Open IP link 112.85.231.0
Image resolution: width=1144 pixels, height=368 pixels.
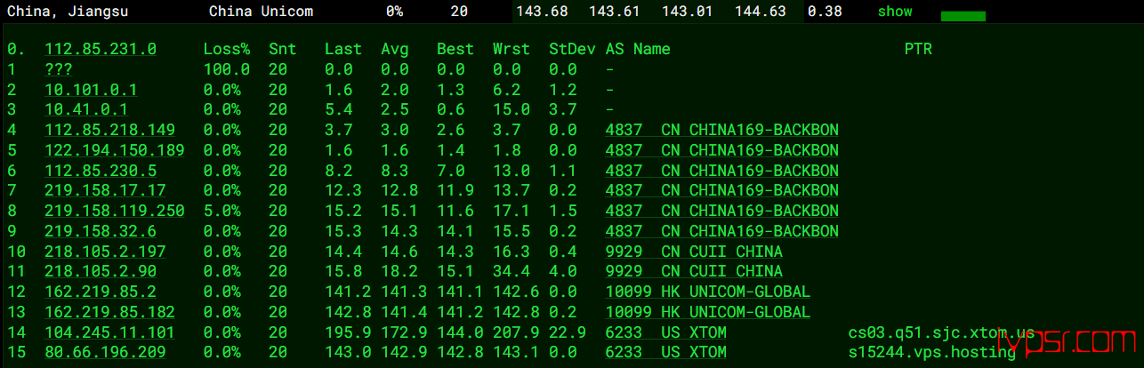[x=101, y=49]
